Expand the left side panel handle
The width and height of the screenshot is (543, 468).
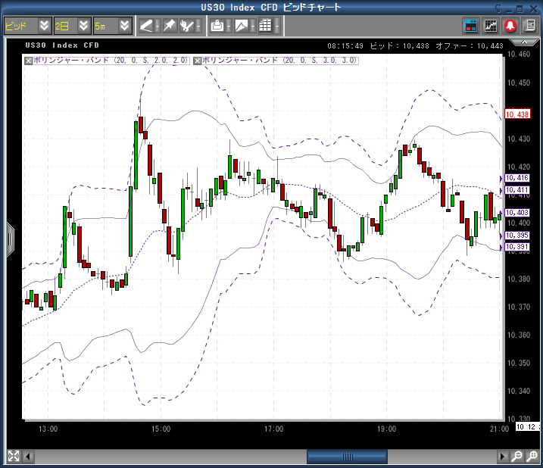point(10,239)
